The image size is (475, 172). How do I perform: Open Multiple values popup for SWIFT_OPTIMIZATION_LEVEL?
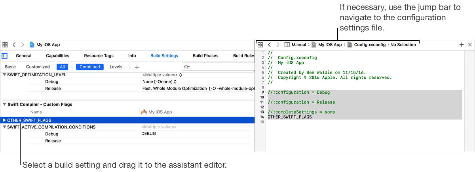tap(162, 75)
